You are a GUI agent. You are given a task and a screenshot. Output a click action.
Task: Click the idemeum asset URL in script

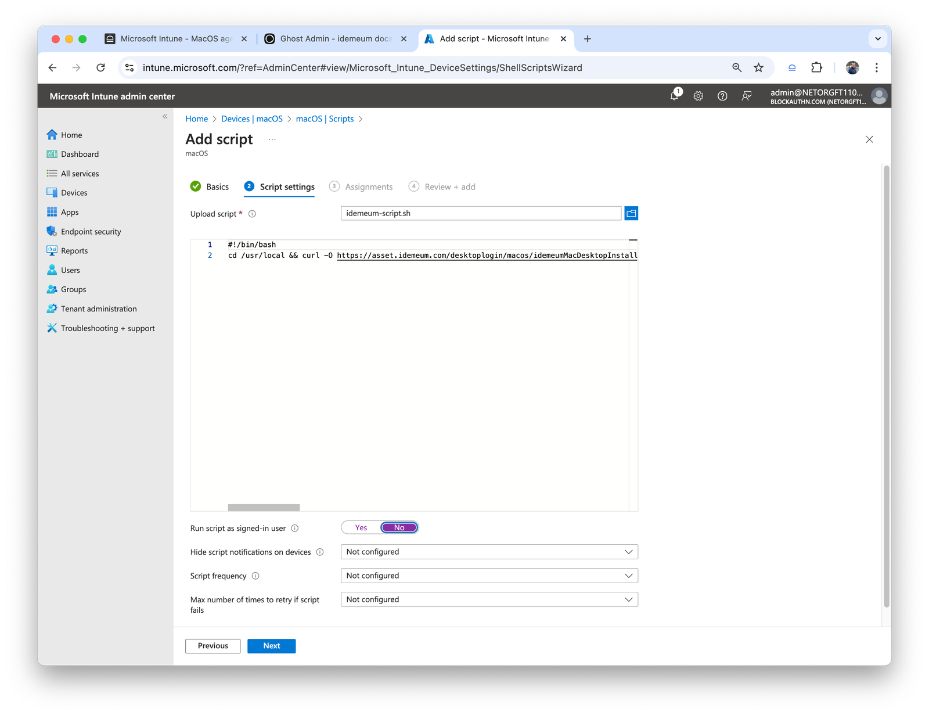(487, 256)
